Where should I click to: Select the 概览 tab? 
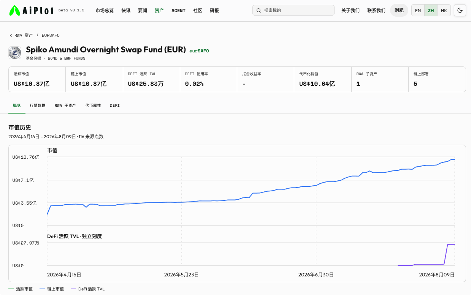[17, 105]
